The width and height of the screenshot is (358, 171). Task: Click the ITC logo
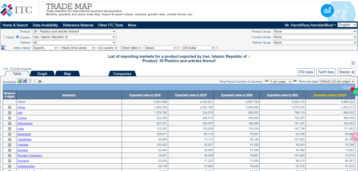[x=16, y=10]
